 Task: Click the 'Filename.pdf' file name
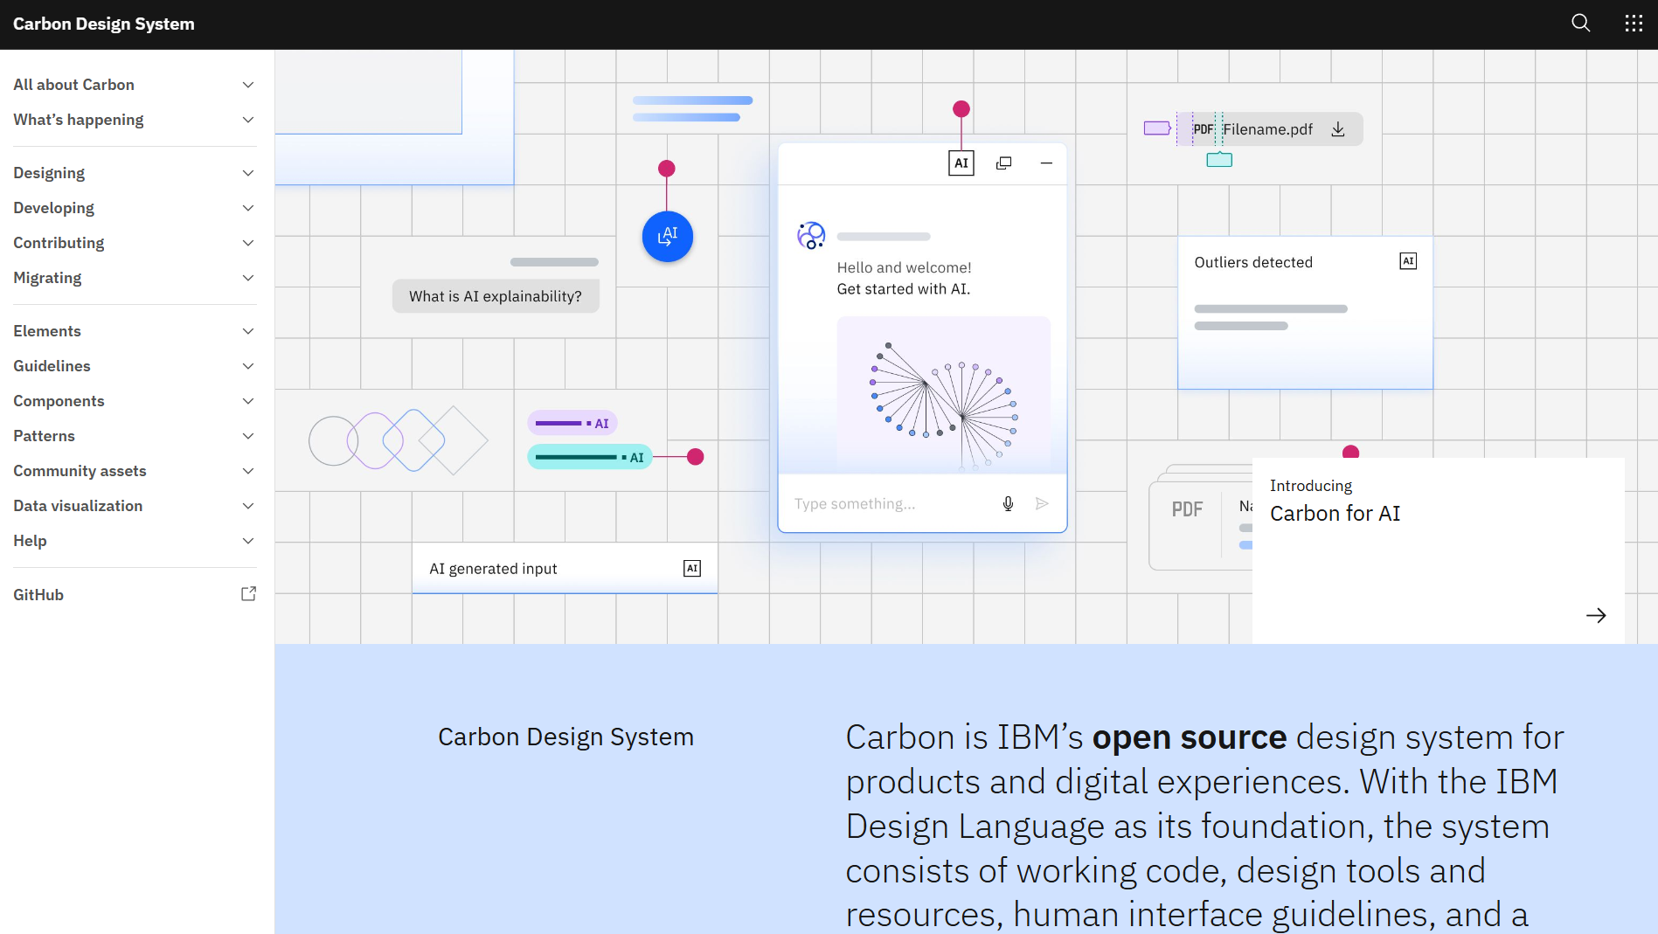1268,129
